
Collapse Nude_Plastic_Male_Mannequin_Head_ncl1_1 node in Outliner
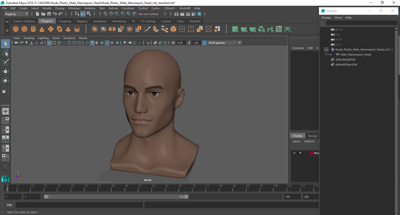point(326,49)
